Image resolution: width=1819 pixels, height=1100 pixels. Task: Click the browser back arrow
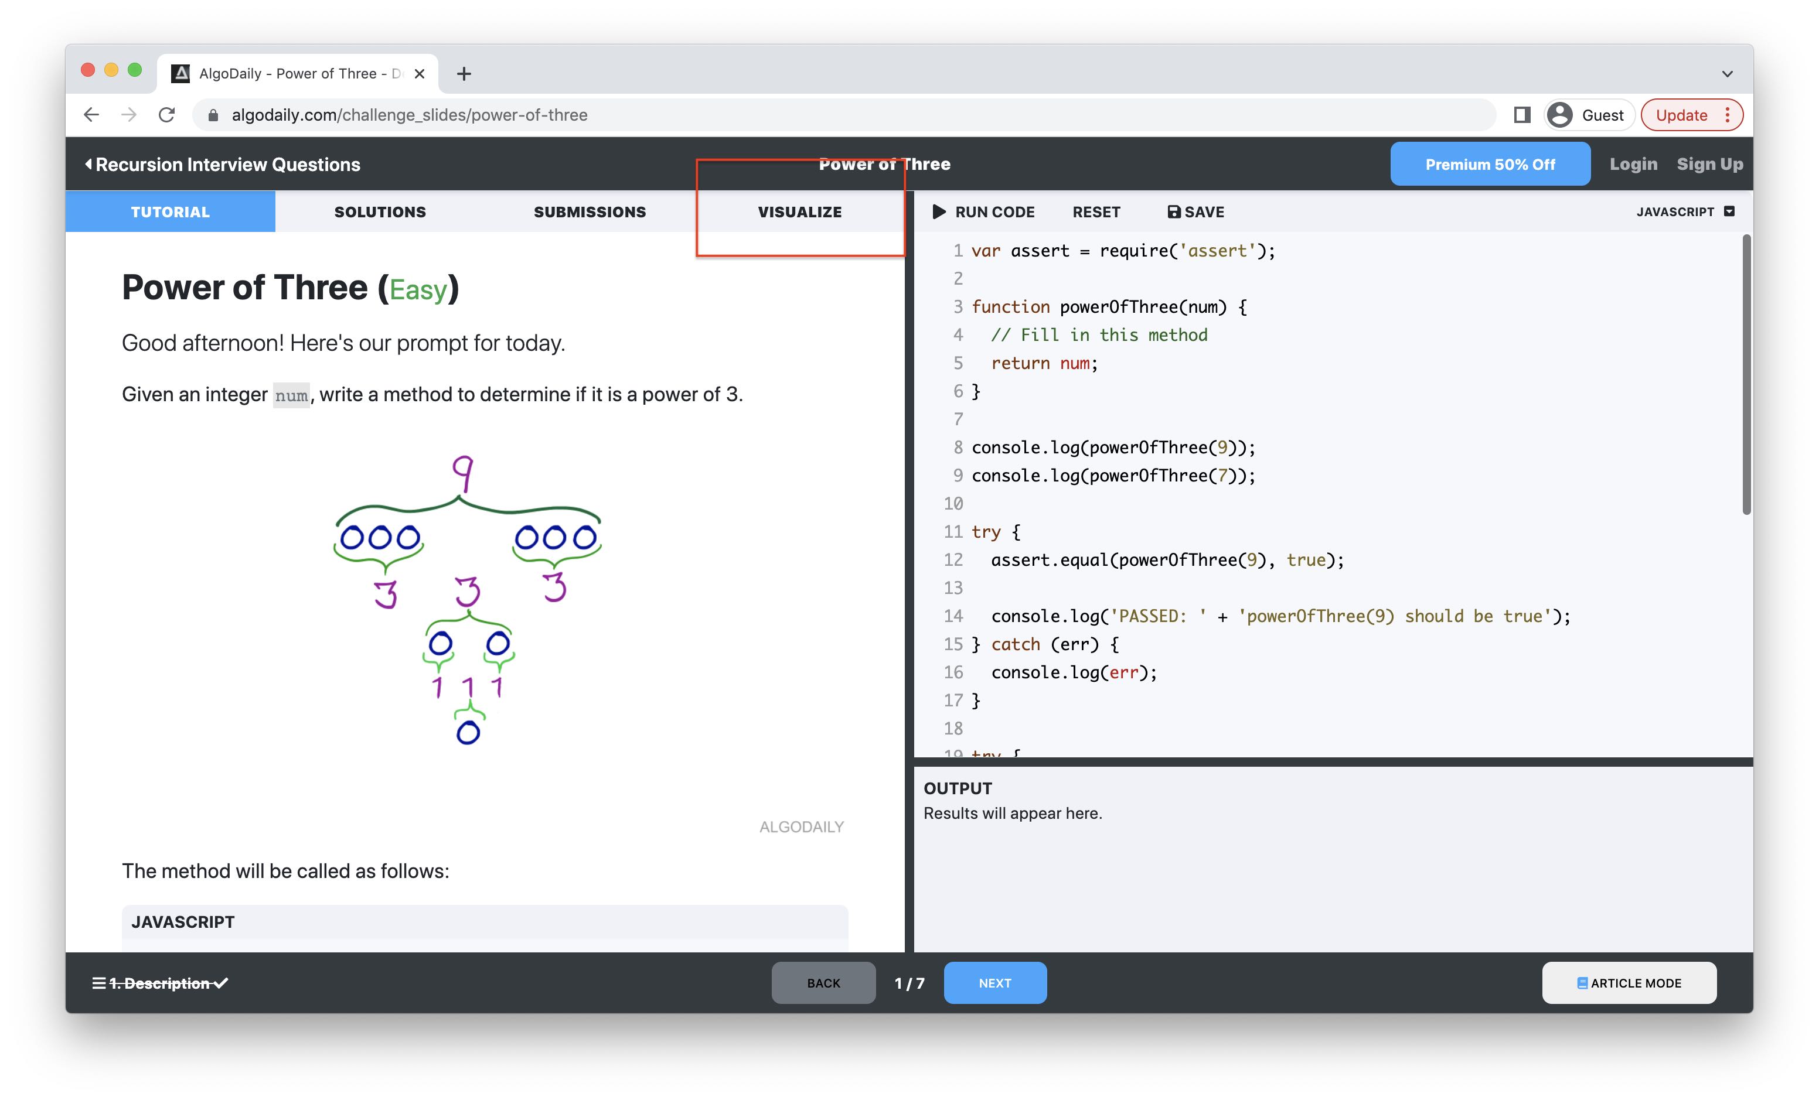coord(91,115)
